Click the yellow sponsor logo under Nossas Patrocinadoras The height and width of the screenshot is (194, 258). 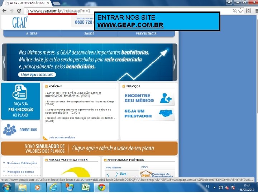click(x=76, y=172)
